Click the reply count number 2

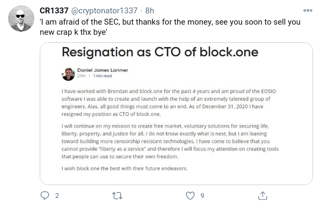(57, 196)
